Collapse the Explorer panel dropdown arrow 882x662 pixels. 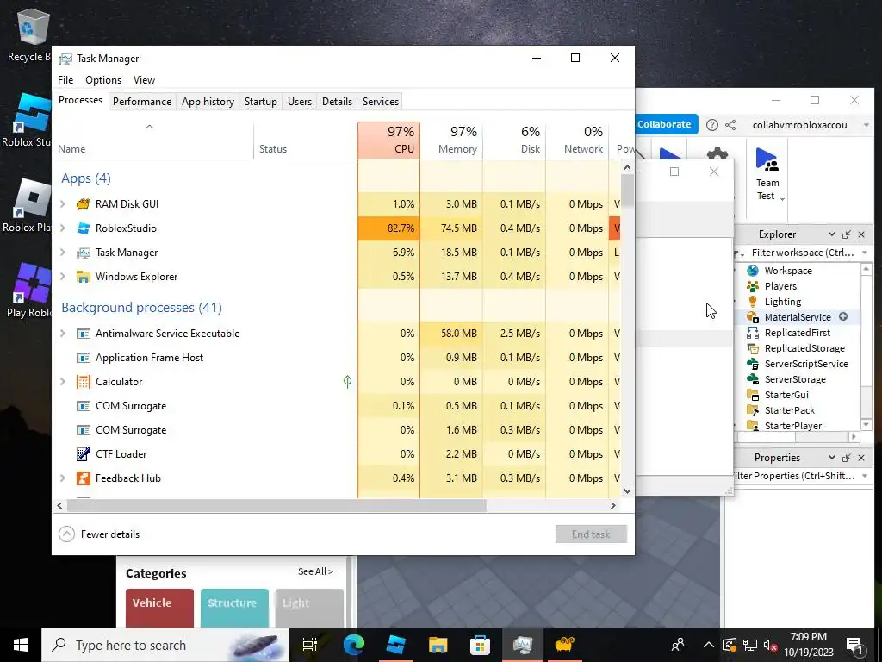831,234
